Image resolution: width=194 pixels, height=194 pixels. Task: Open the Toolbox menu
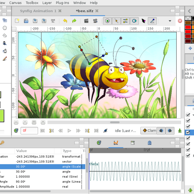click(x=32, y=3)
